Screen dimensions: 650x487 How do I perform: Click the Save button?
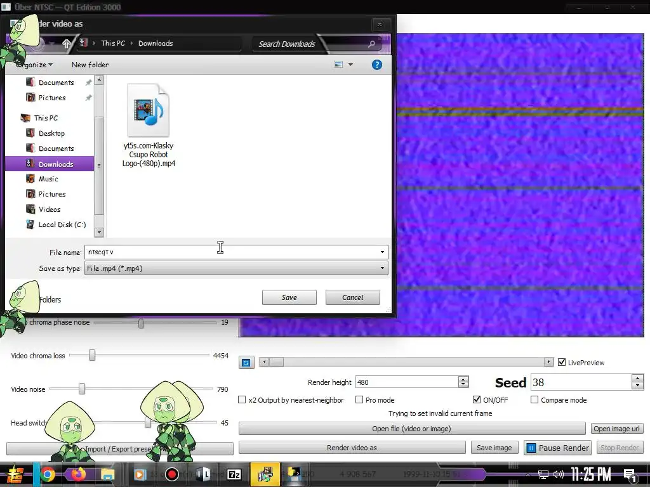click(289, 297)
